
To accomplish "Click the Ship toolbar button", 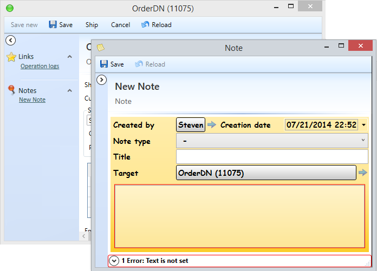I will [x=92, y=25].
